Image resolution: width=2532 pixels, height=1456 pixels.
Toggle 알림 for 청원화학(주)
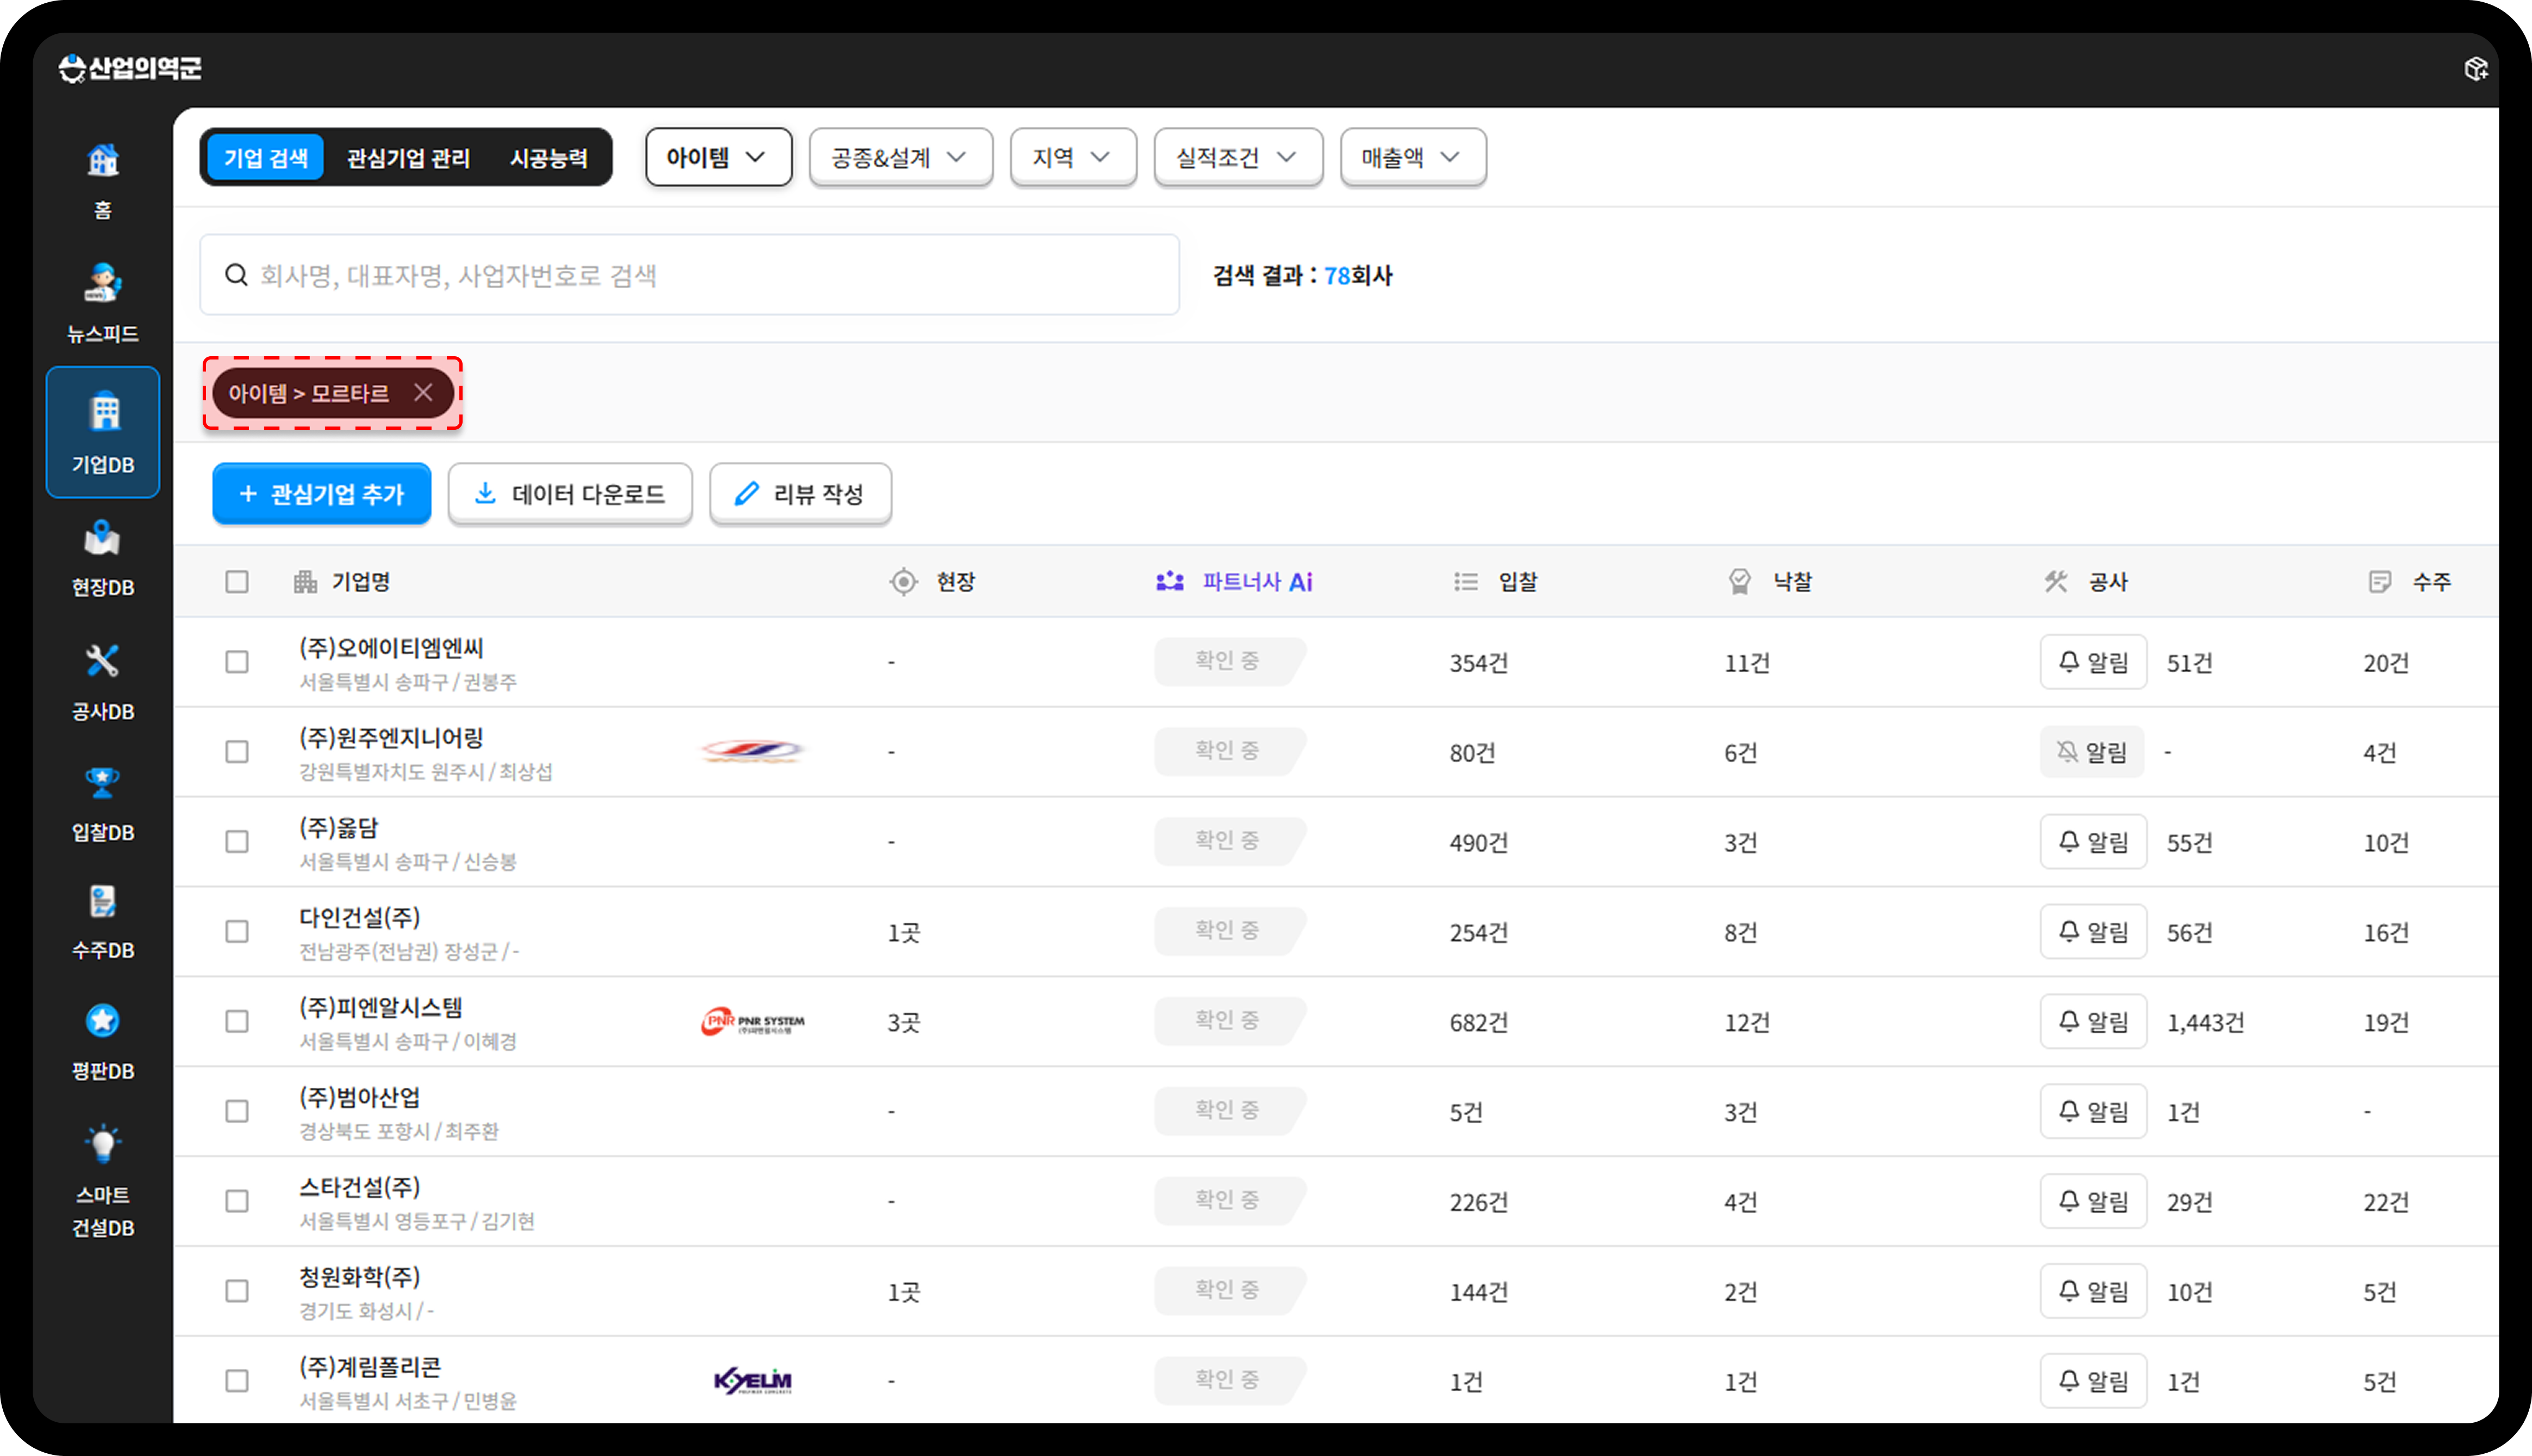pos(2093,1291)
